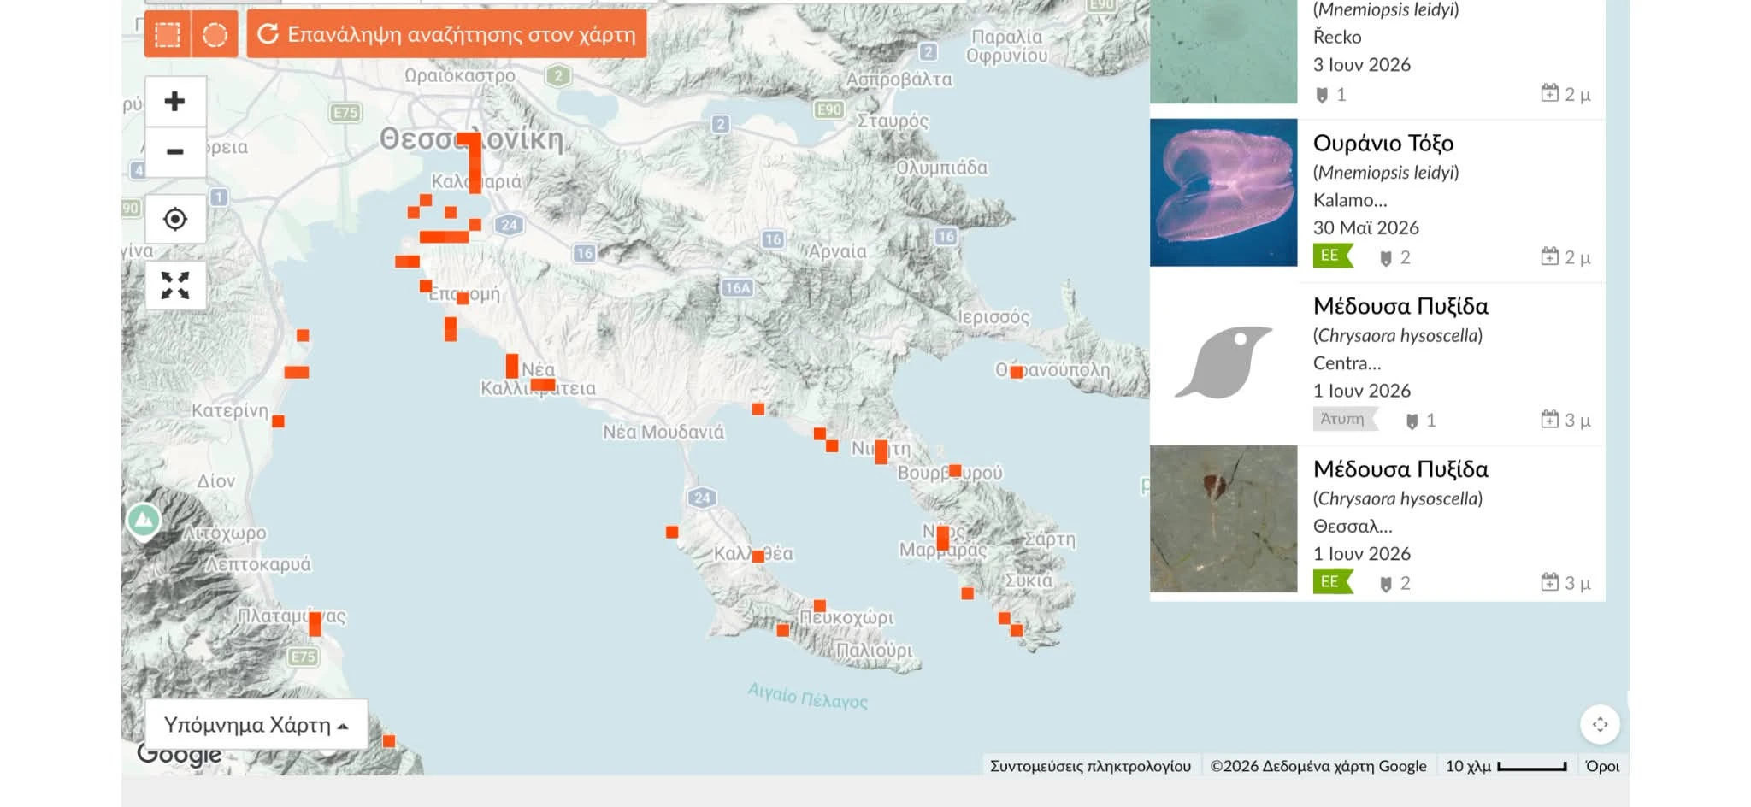Click Επανάληψη αναζήτησης στον χάρτη button
Viewport: 1751px width, 807px height.
[x=446, y=34]
